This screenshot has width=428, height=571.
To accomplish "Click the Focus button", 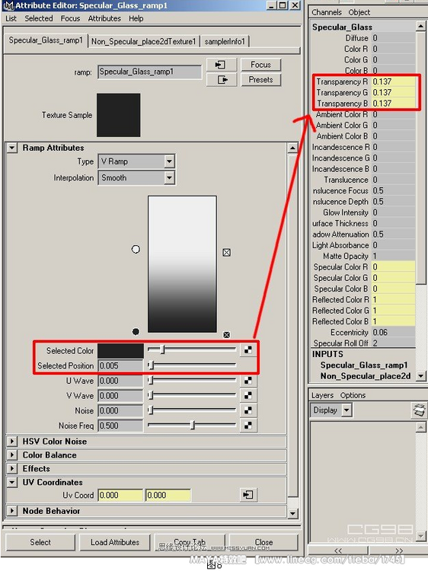I will point(260,65).
